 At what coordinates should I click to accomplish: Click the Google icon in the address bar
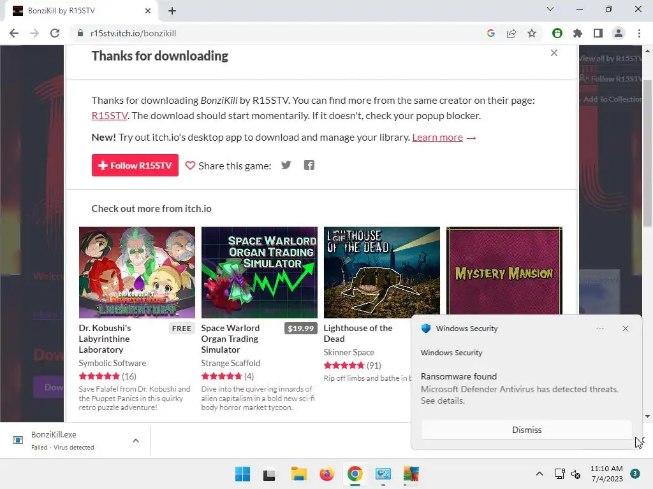click(491, 33)
